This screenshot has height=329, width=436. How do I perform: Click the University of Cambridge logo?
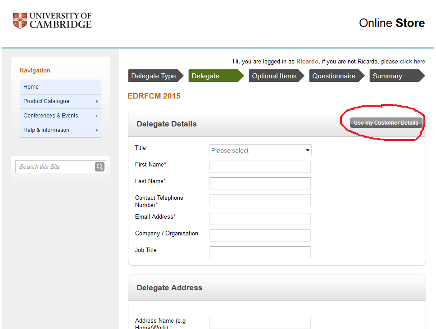(x=52, y=21)
